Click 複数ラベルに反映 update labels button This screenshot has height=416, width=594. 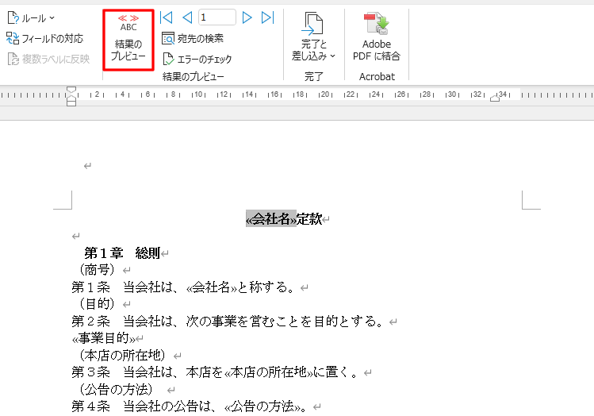48,59
